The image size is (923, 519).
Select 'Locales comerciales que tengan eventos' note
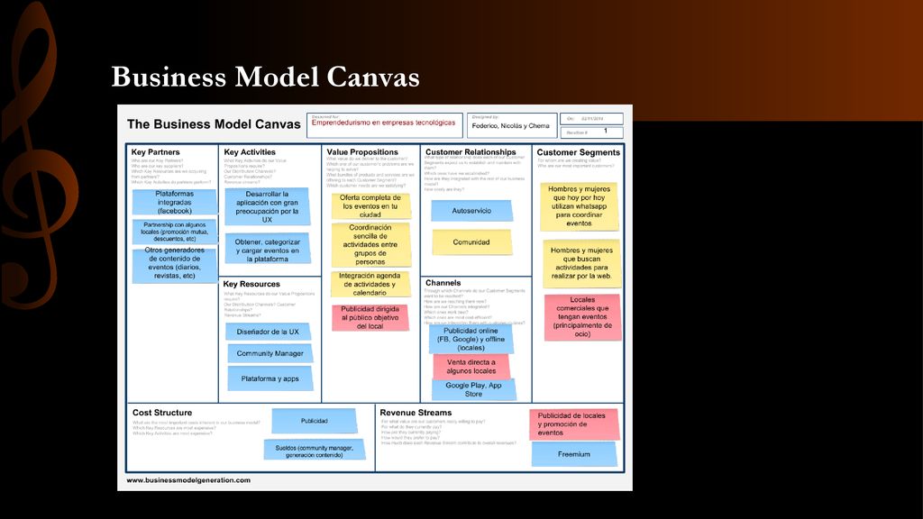(583, 317)
